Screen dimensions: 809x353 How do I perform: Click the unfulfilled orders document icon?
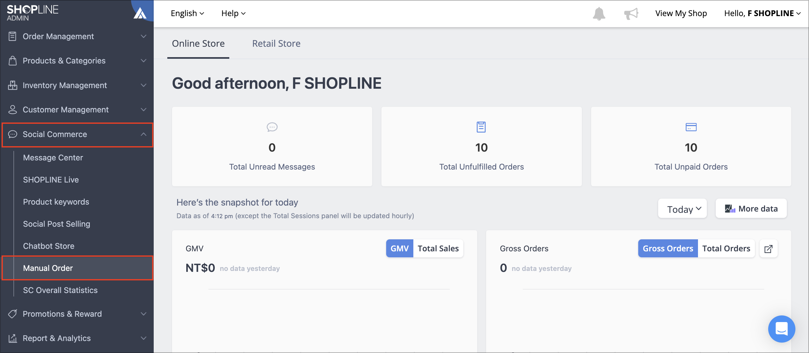(x=481, y=127)
